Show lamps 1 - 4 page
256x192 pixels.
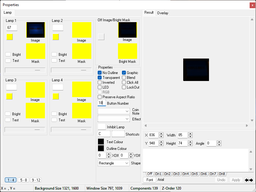11,180
